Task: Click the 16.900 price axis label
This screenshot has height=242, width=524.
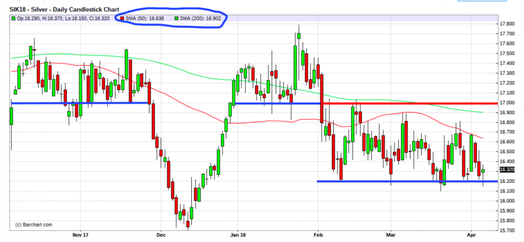Action: click(507, 112)
